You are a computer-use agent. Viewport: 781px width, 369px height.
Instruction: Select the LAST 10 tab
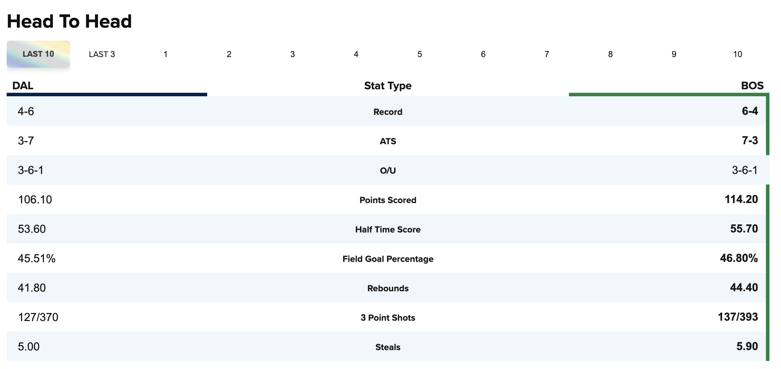tap(38, 54)
